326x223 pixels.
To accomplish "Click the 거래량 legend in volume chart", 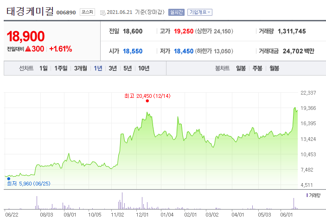I will point(313,195).
